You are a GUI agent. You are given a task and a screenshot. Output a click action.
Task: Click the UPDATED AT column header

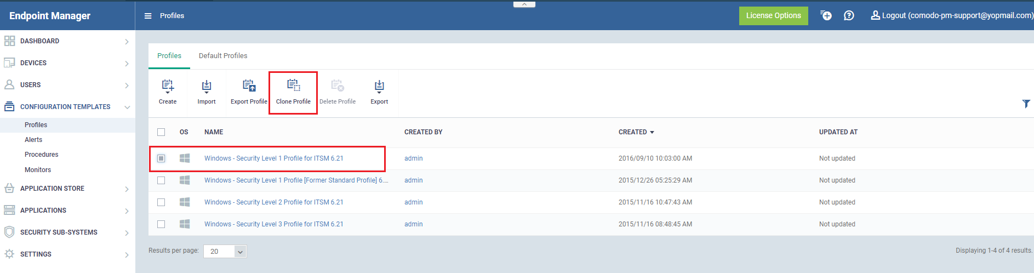[838, 132]
